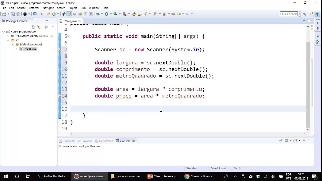Click the Display Selected Console icon
This screenshot has width=322, height=181.
[x=286, y=141]
